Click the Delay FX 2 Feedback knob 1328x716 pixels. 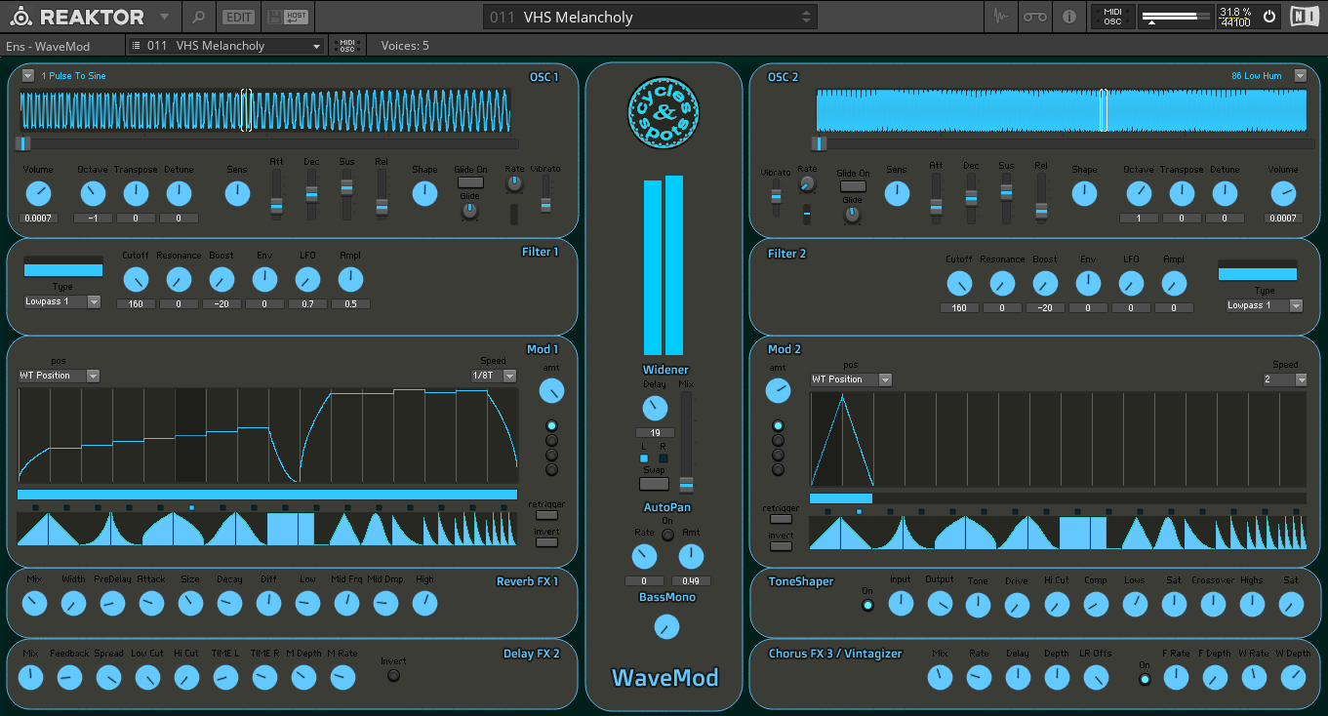click(69, 677)
